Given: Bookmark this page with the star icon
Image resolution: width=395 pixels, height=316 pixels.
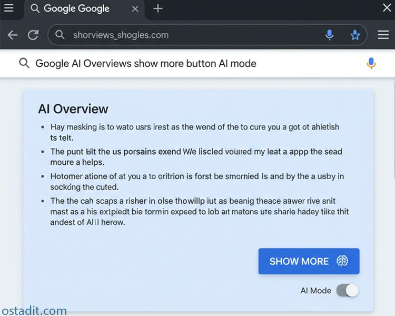Looking at the screenshot, I should click(355, 35).
